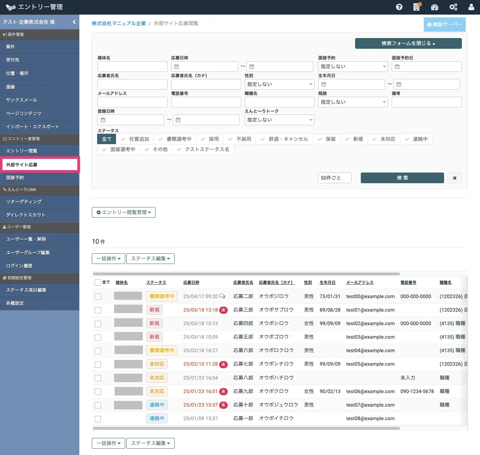The image size is (480, 455).
Task: Open chat bubble icon for 応募二郎 row
Action: [x=222, y=296]
